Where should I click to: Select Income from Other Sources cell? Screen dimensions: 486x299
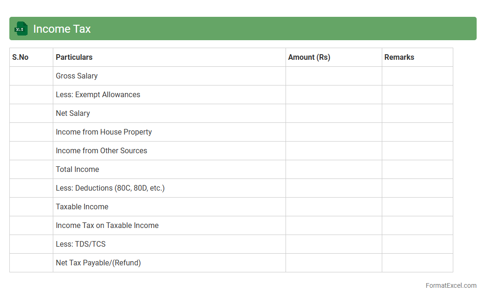tap(101, 150)
